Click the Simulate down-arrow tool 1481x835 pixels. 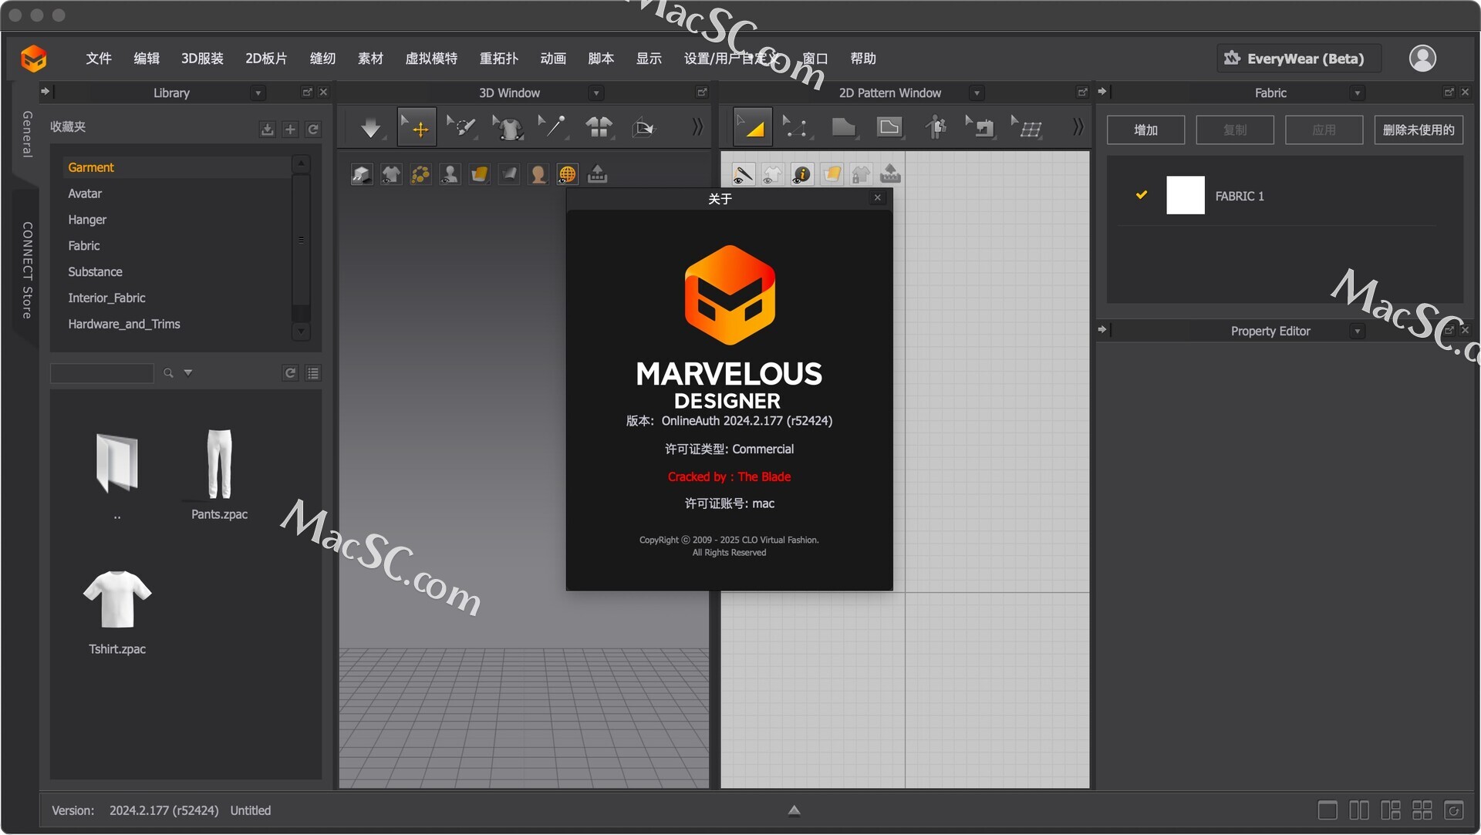(x=371, y=127)
